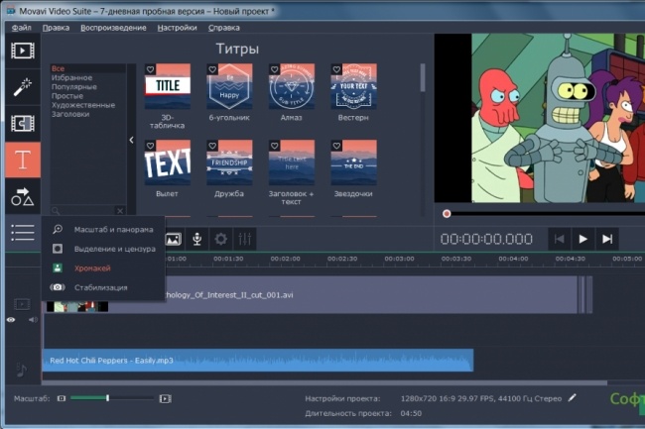
Task: Open the Файл menu
Action: click(x=22, y=28)
